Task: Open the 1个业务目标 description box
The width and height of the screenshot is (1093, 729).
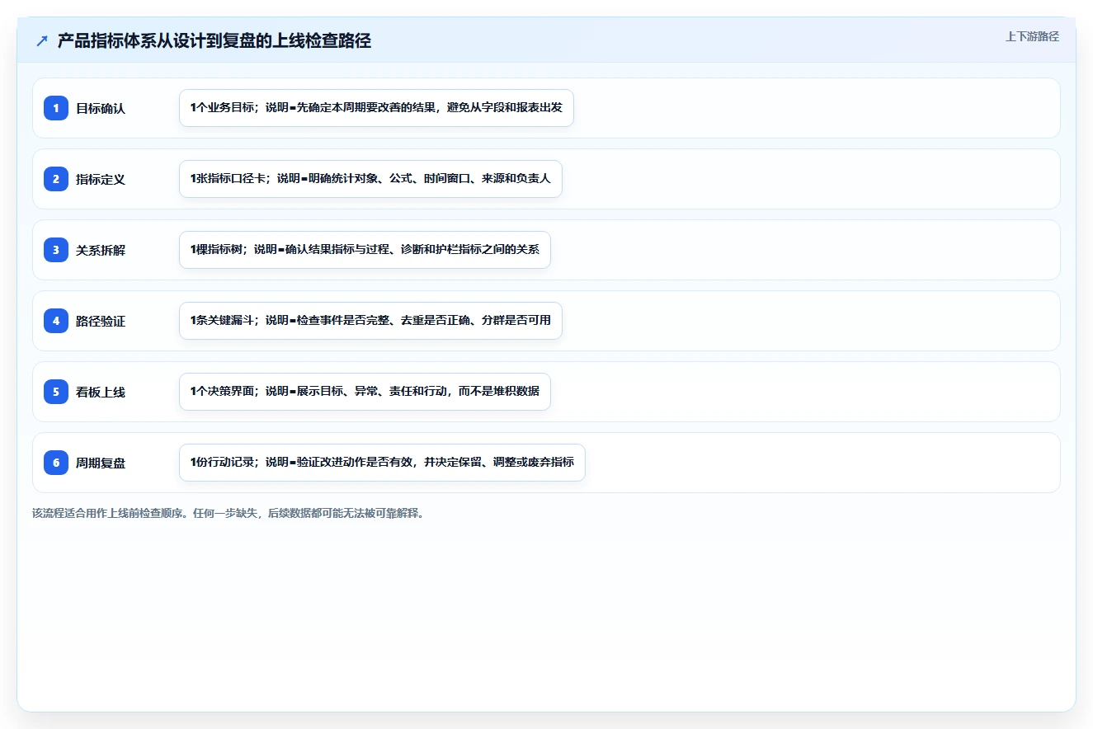Action: click(376, 108)
